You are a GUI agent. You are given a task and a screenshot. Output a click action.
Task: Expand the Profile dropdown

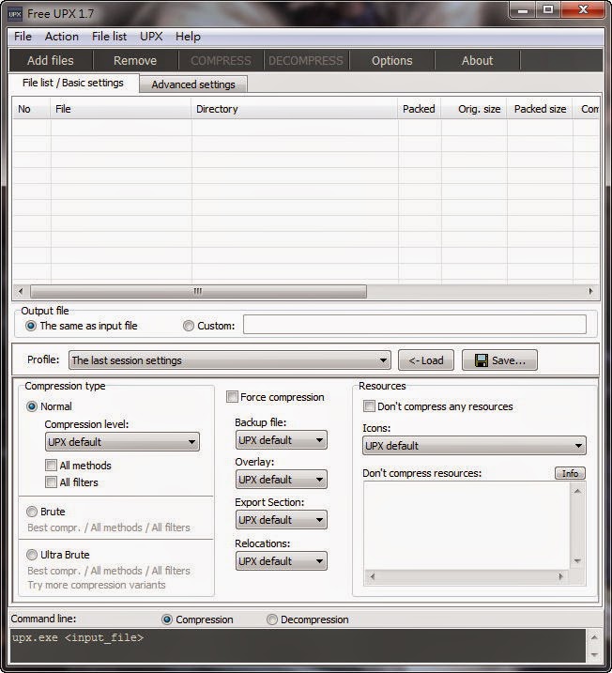coord(230,360)
